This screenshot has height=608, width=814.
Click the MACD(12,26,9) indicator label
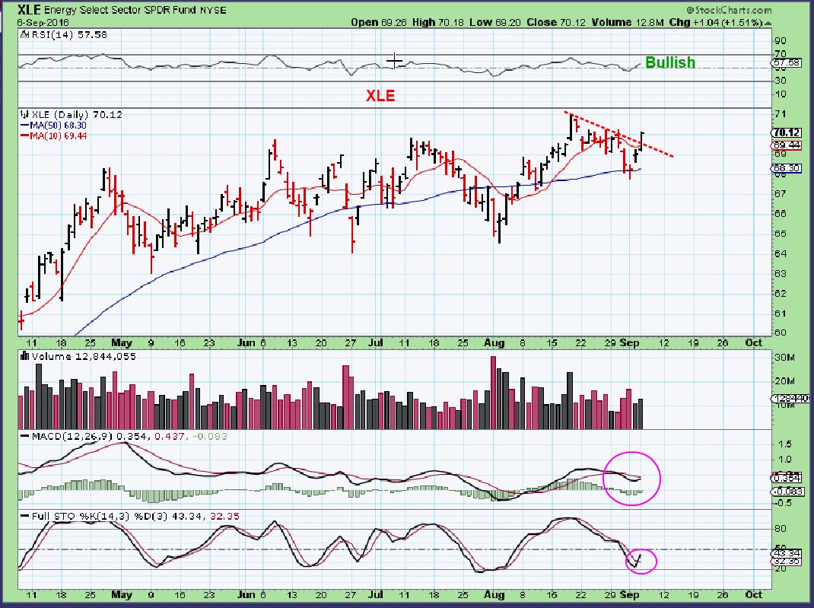(x=72, y=436)
